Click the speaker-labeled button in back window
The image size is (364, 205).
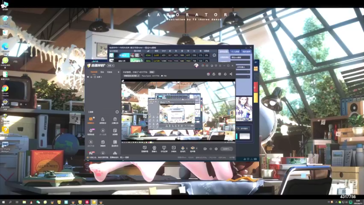pos(243,128)
